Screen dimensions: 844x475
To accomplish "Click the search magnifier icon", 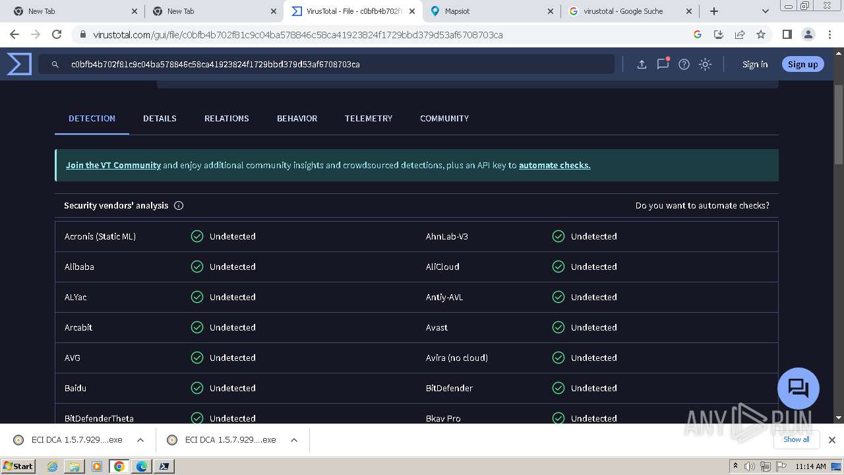I will click(55, 65).
